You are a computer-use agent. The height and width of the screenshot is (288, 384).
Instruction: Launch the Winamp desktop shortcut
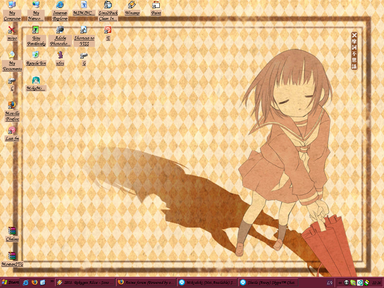pos(132,8)
